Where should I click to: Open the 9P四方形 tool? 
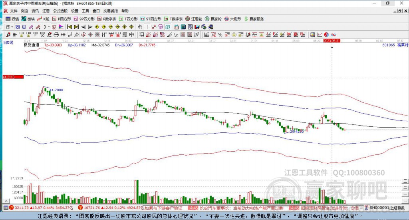pyautogui.click(x=84, y=19)
